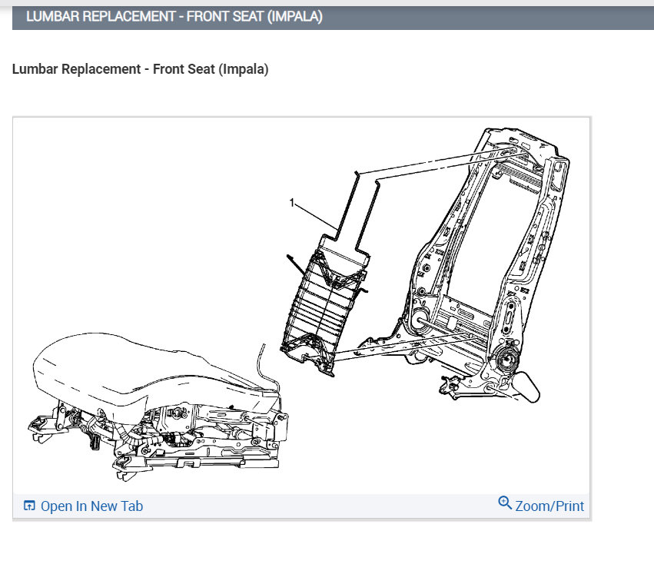This screenshot has height=564, width=654.
Task: Select the Lumbar Replacement - Front Seat (Impala) heading
Action: coord(140,69)
